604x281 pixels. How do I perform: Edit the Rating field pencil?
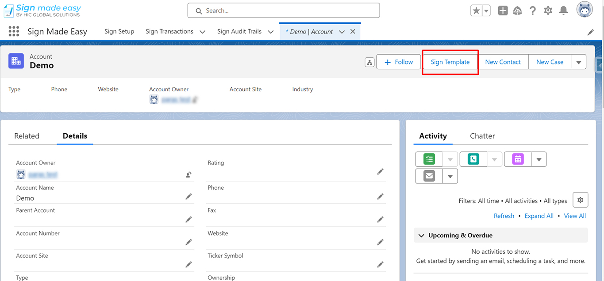[380, 172]
